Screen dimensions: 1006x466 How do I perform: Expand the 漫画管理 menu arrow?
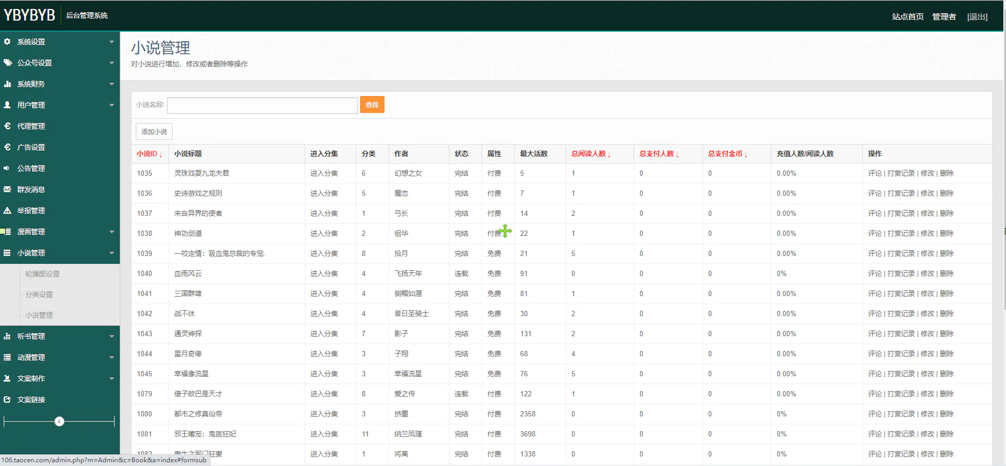pyautogui.click(x=111, y=232)
